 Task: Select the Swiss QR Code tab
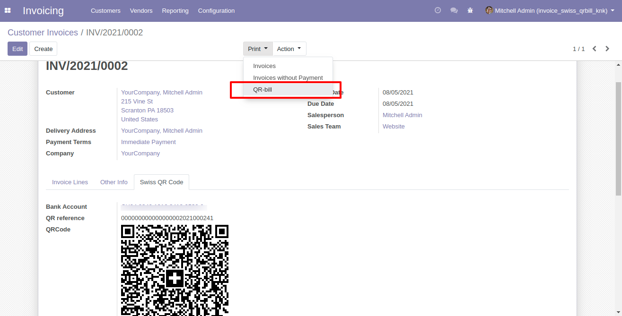pyautogui.click(x=161, y=182)
